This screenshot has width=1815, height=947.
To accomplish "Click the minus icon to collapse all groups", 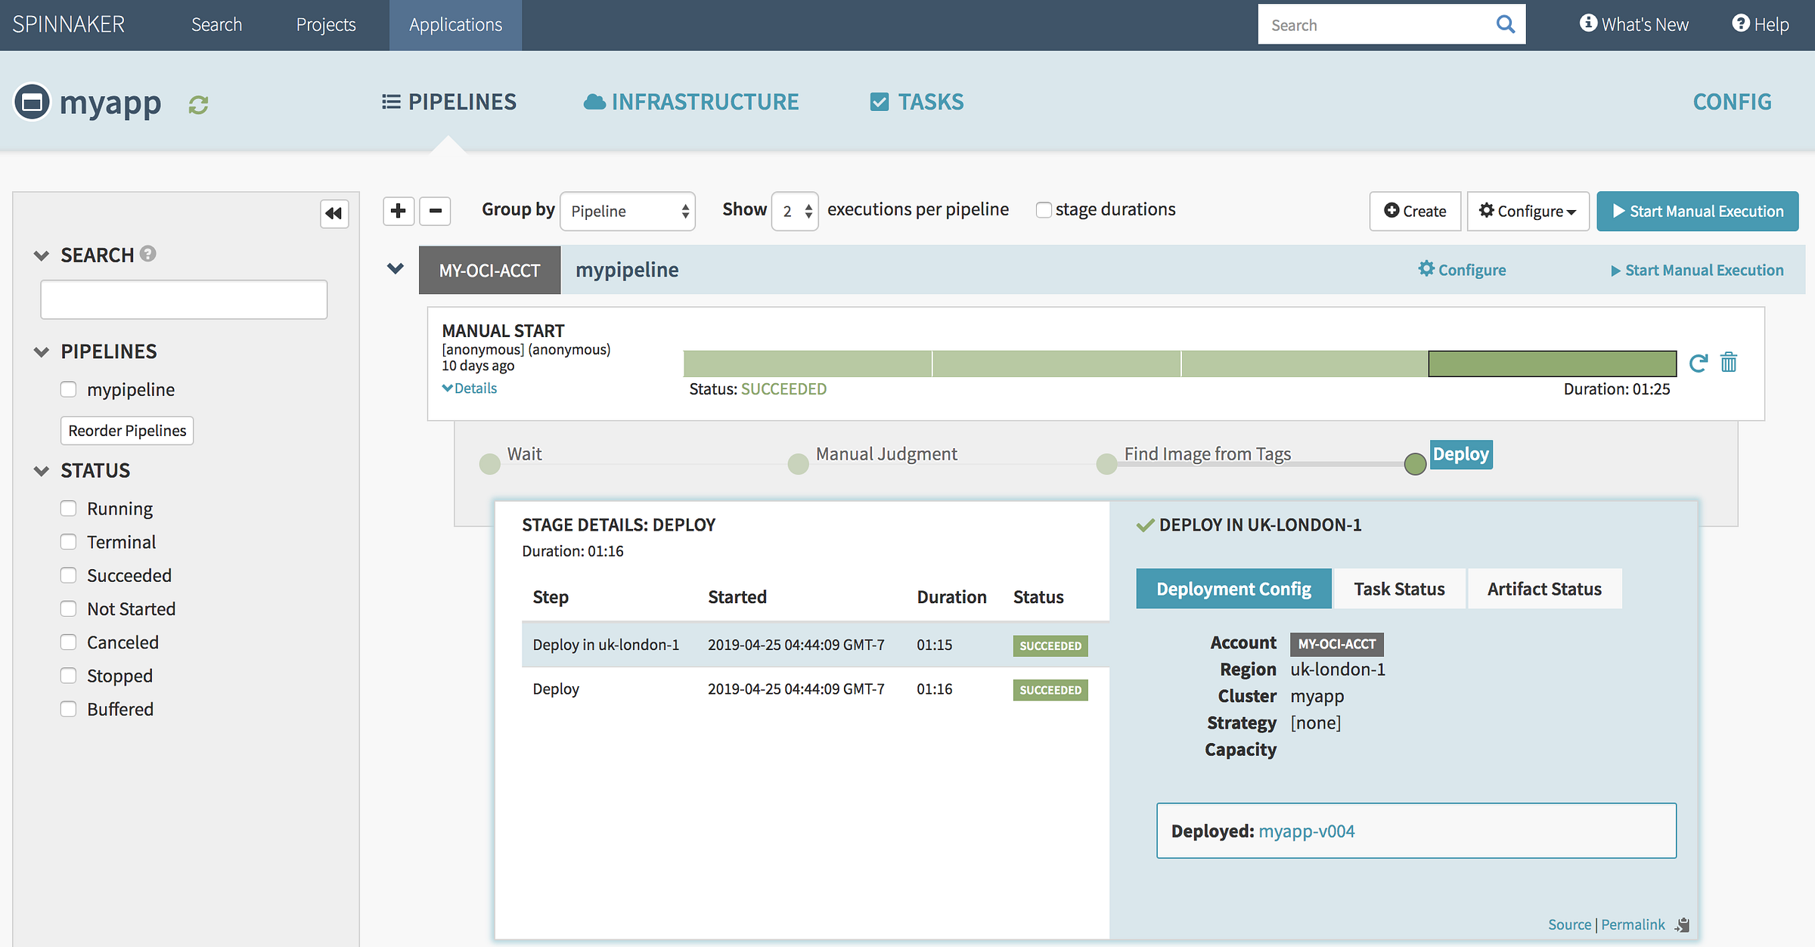I will coord(436,211).
